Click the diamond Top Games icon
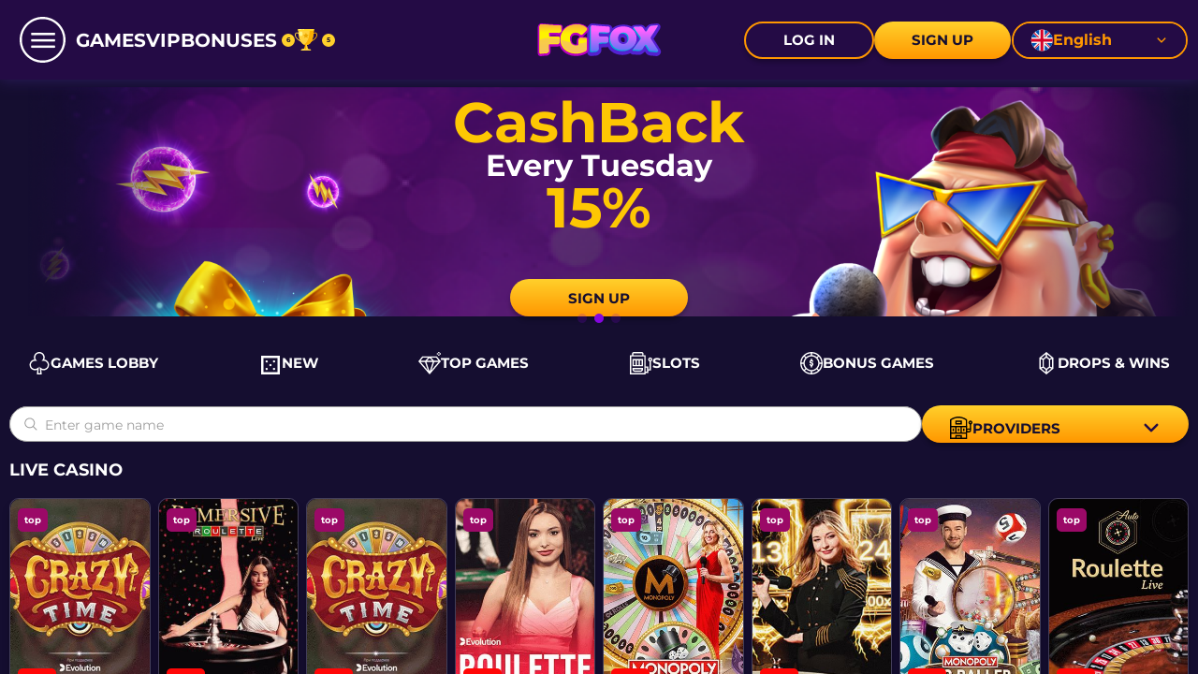This screenshot has height=674, width=1198. coord(430,363)
